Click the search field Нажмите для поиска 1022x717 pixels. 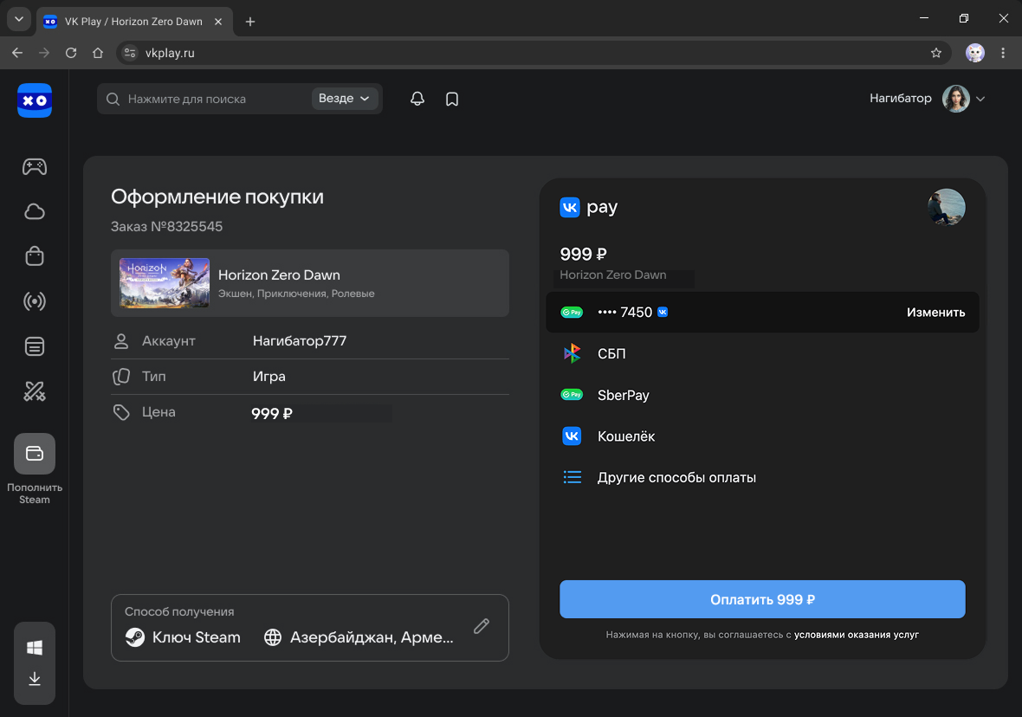pyautogui.click(x=208, y=99)
